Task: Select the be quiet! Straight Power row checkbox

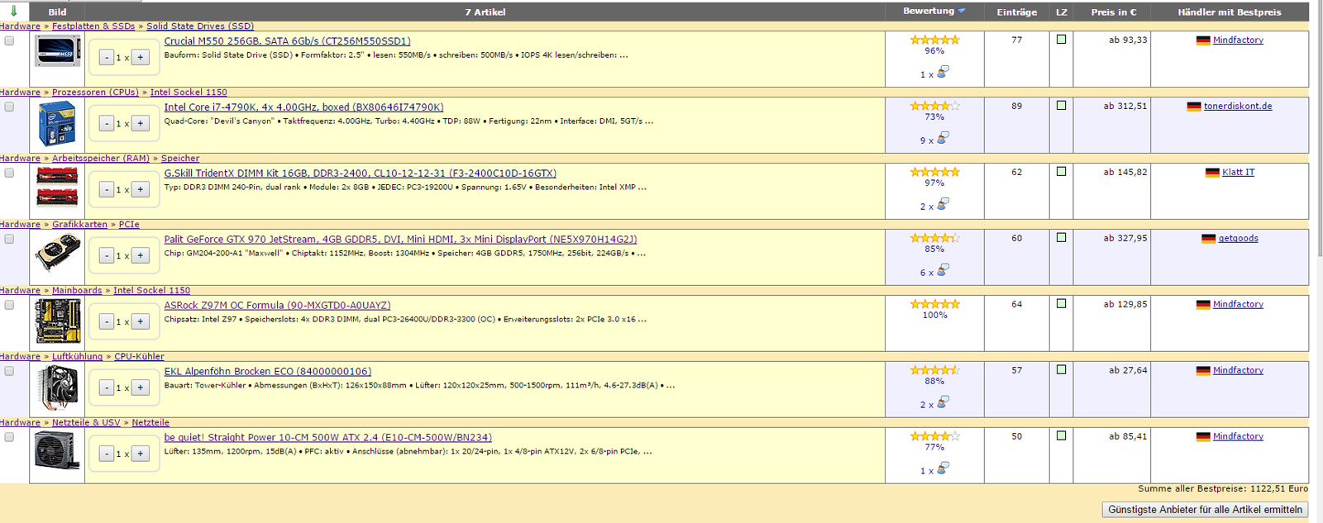Action: click(x=9, y=437)
